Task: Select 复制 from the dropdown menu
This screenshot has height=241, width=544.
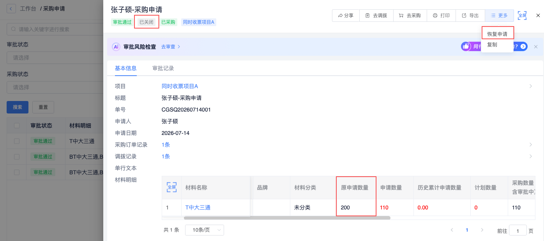Action: 492,45
